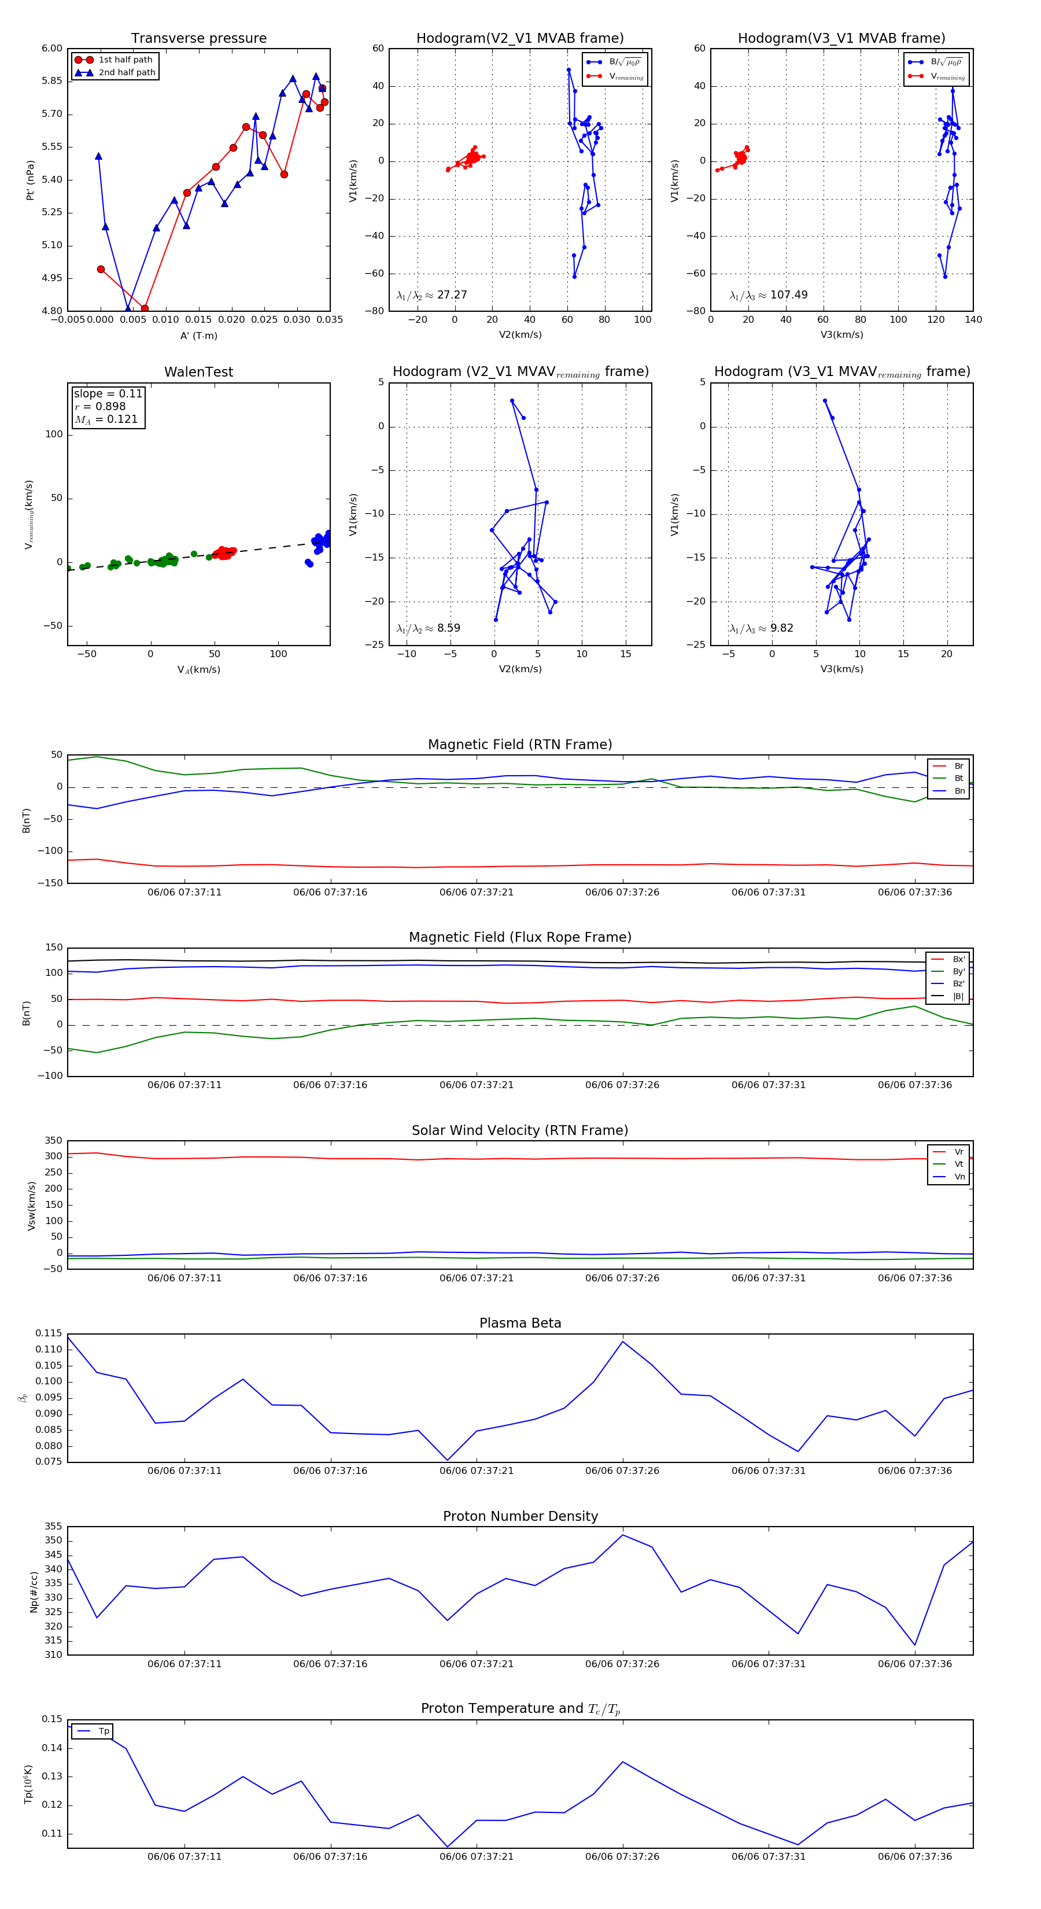Click the 'Proton Number Density' plot title
Viewport: 1041px width, 1909px height.
coord(520,1516)
